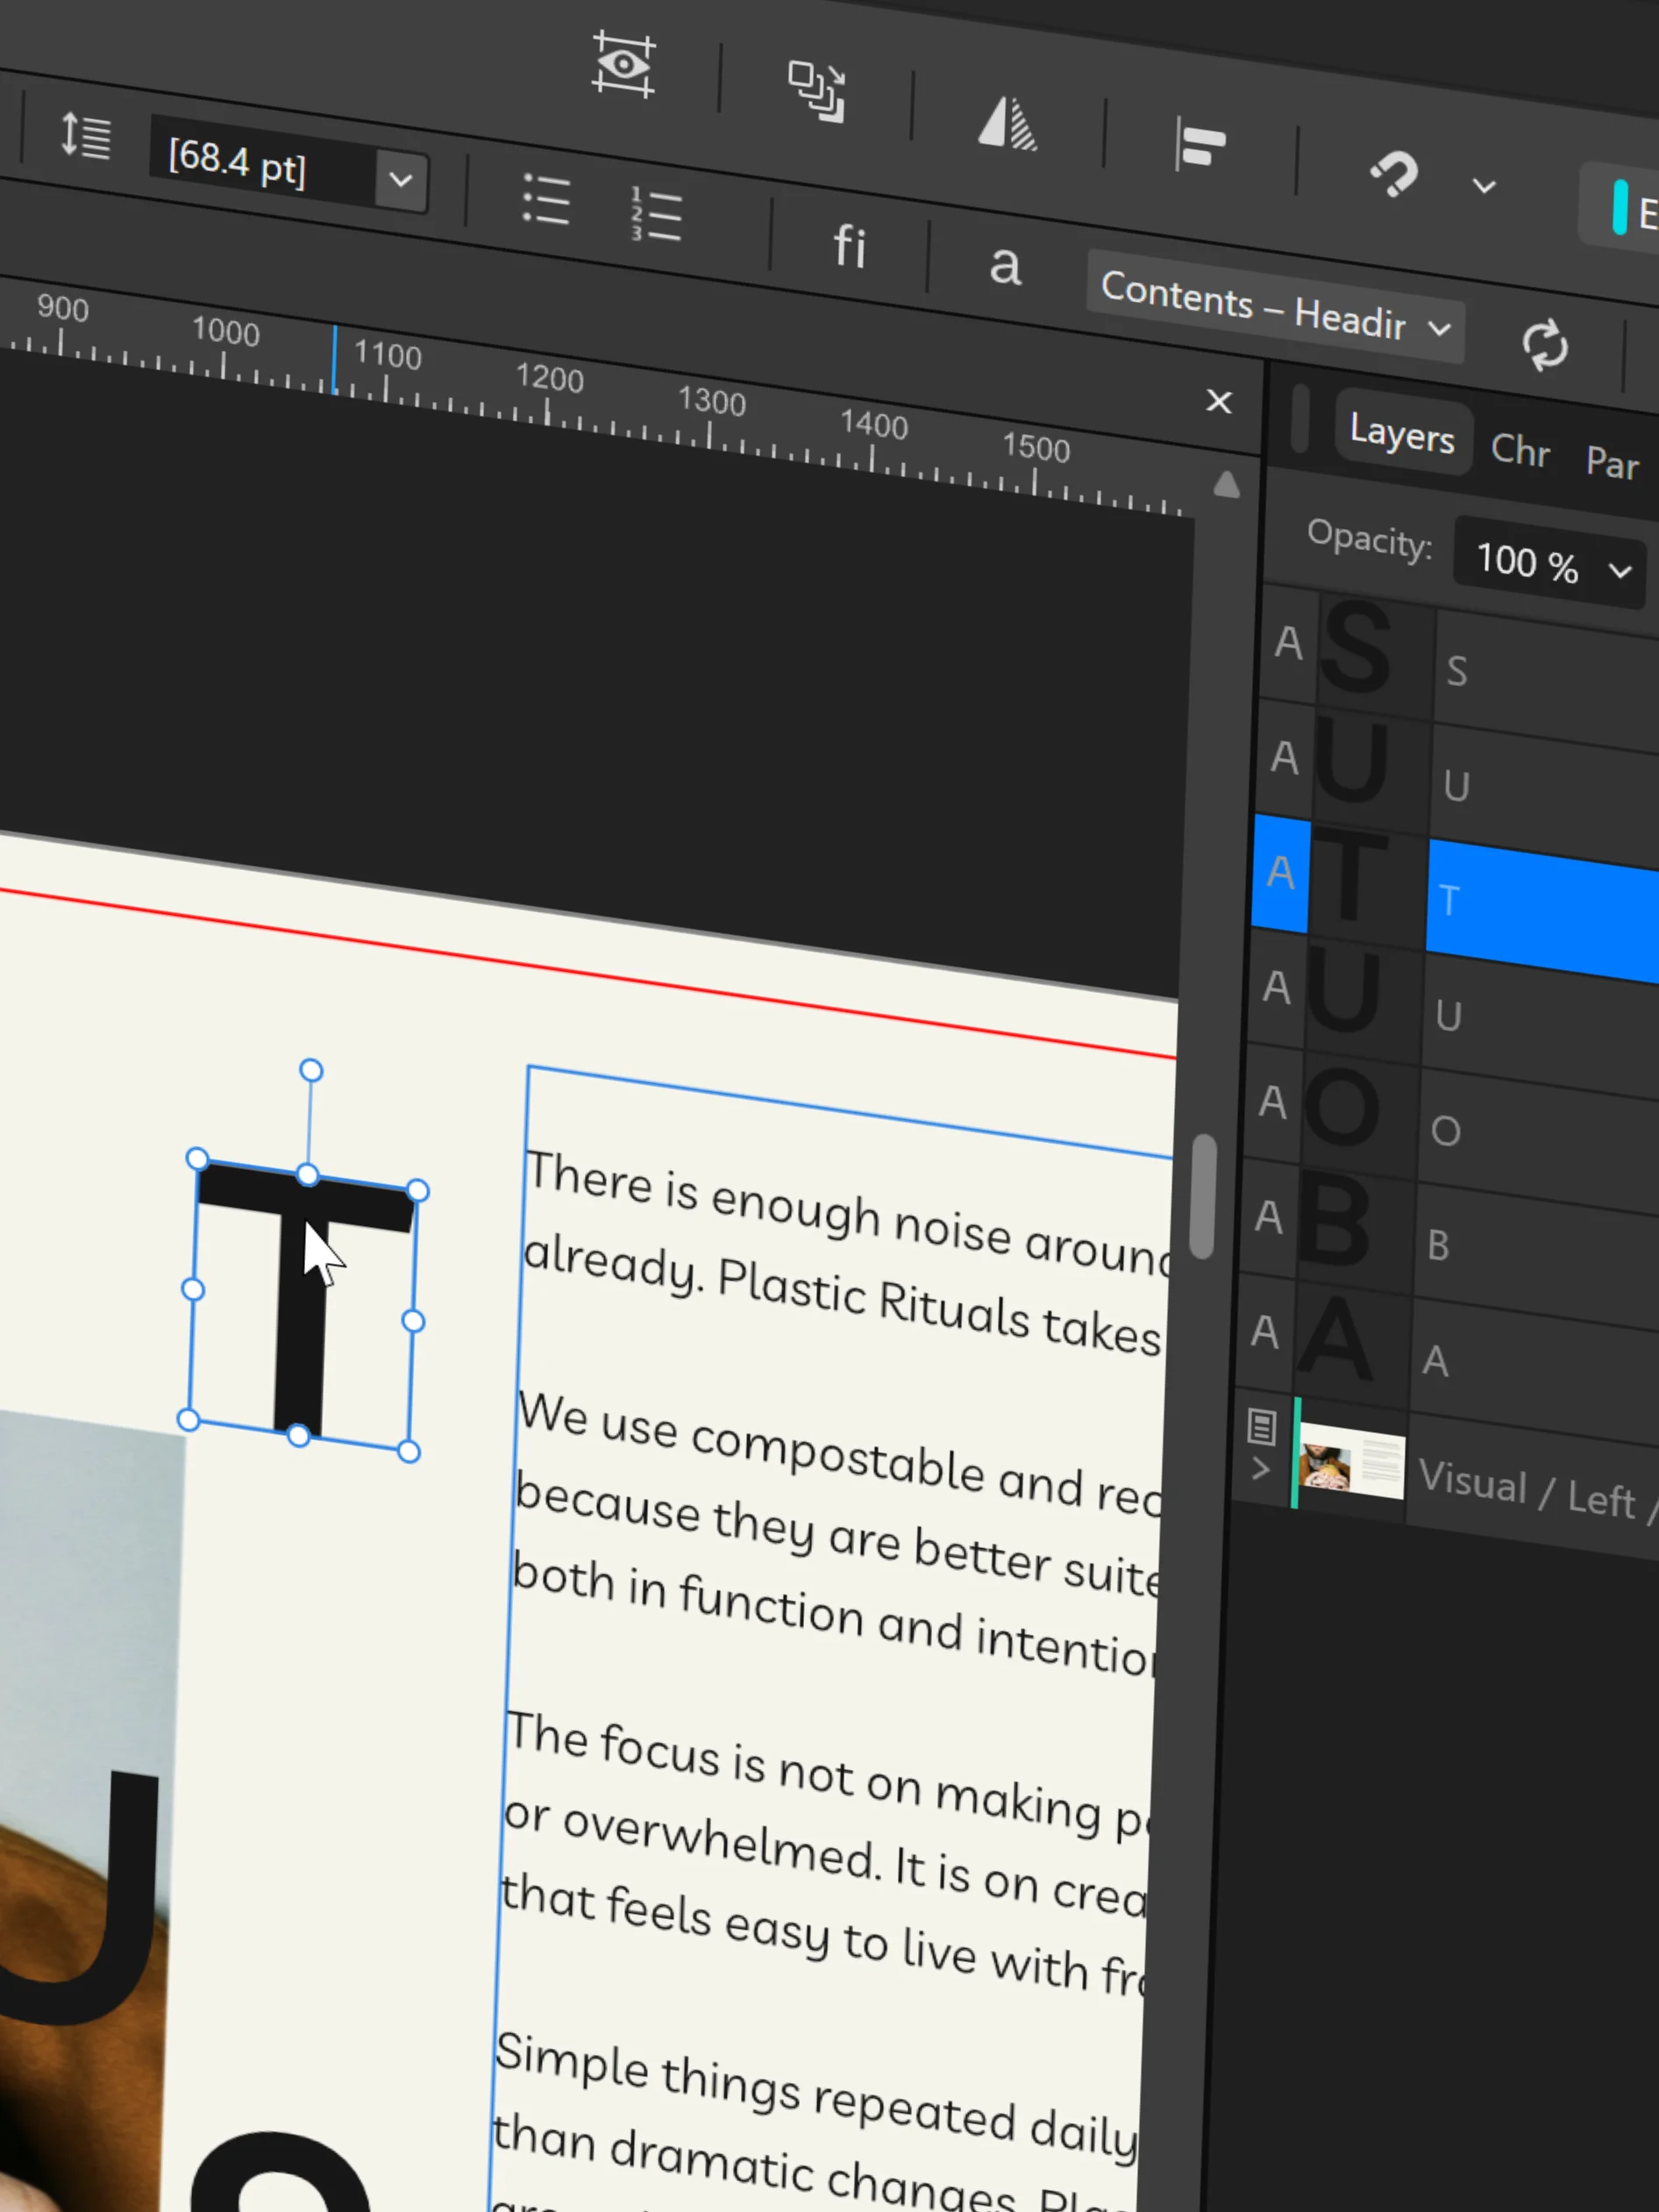Switch to the Chr tab

pos(1520,451)
